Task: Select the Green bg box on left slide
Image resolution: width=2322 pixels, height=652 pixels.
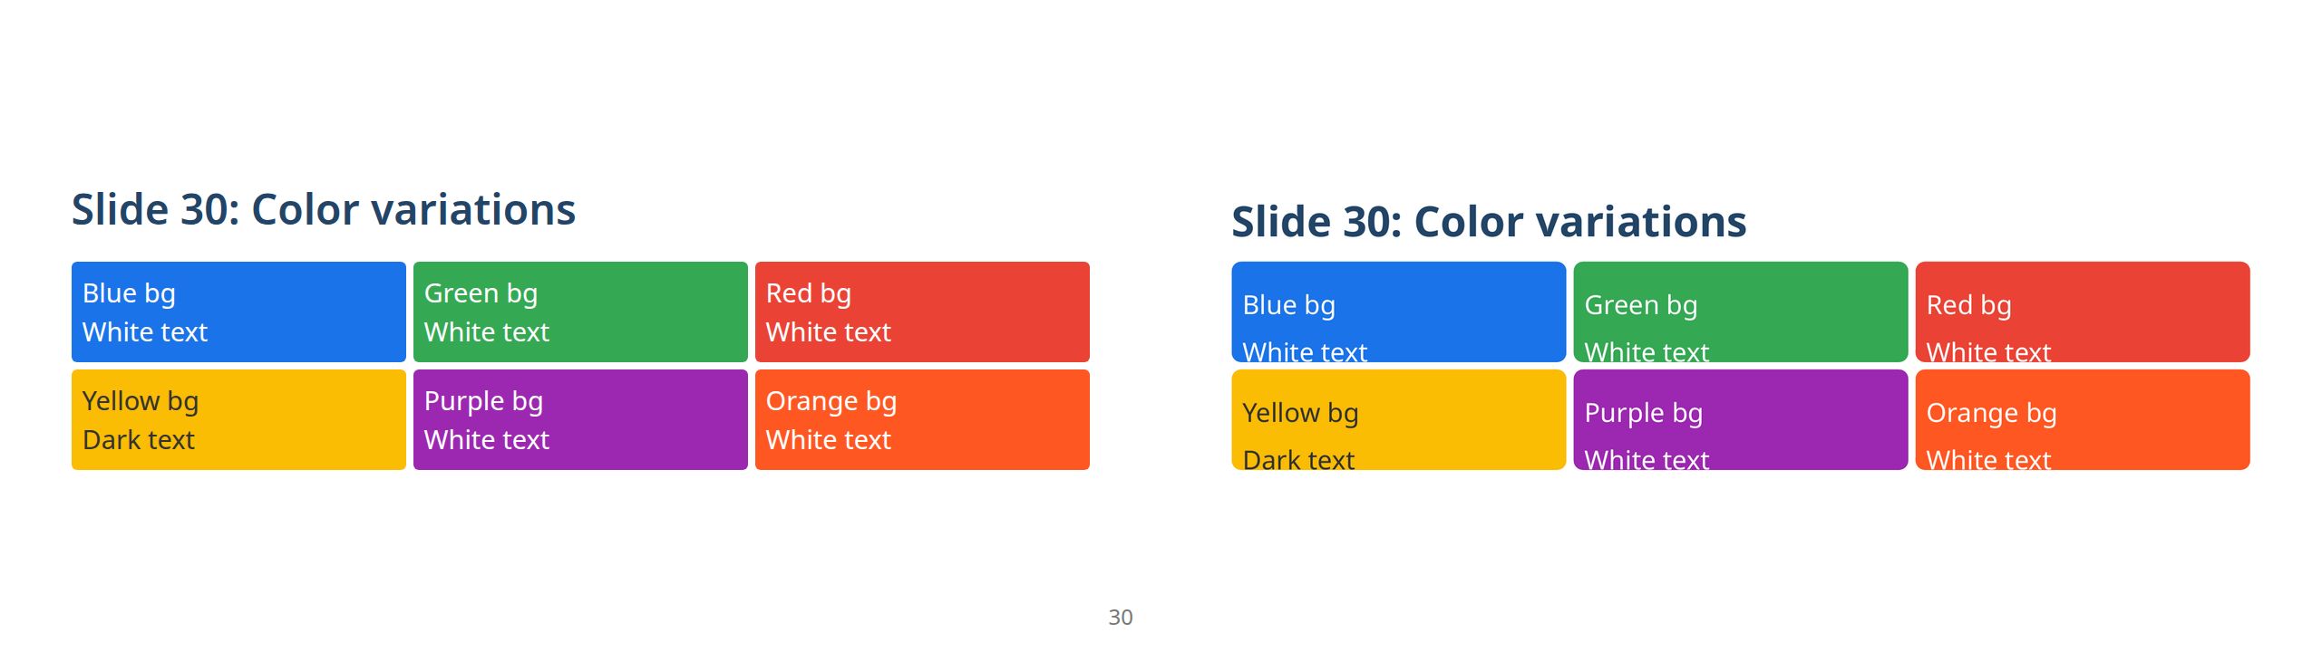Action: coord(580,312)
